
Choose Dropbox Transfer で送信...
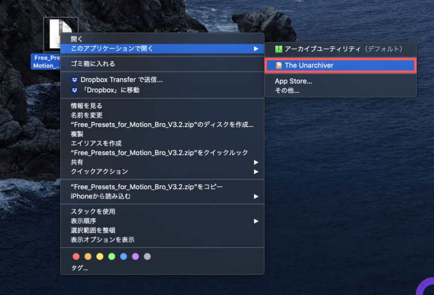[x=162, y=80]
